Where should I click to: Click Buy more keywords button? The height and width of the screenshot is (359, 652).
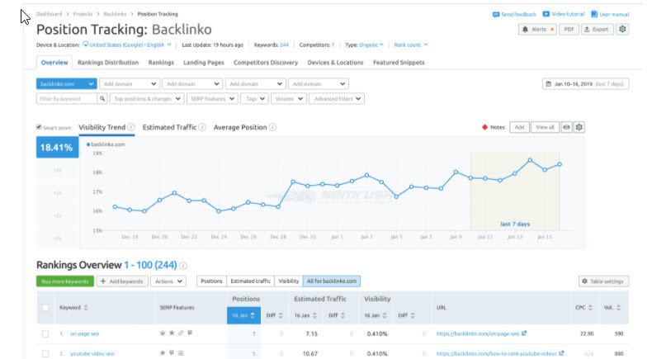tap(65, 281)
